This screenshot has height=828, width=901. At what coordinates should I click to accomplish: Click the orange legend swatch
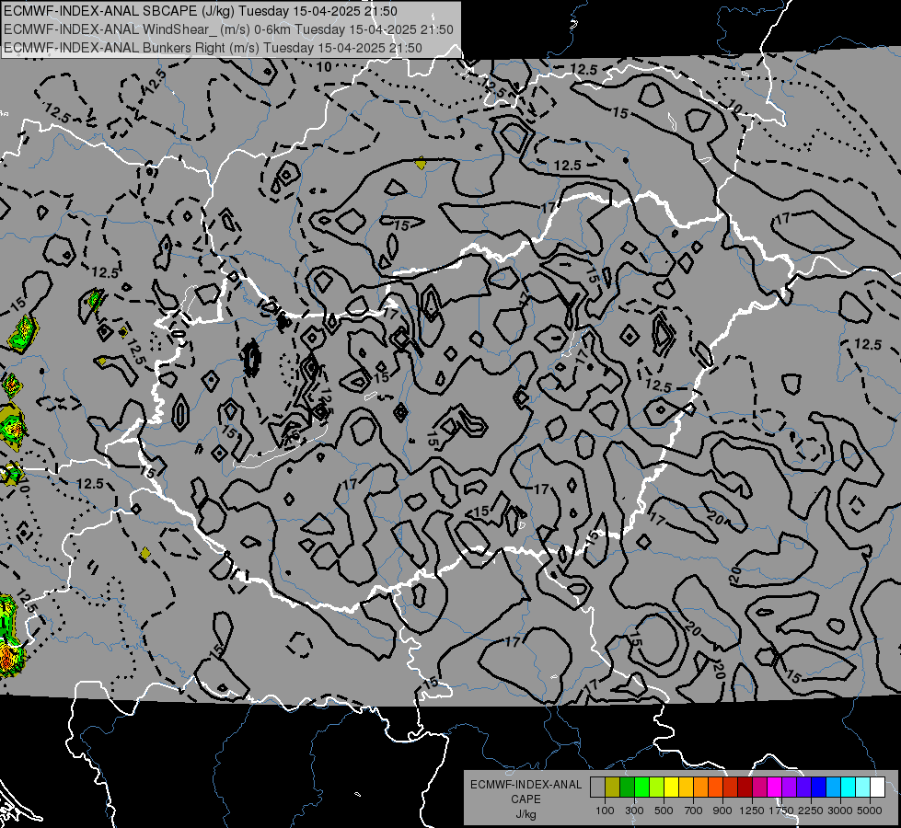701,787
